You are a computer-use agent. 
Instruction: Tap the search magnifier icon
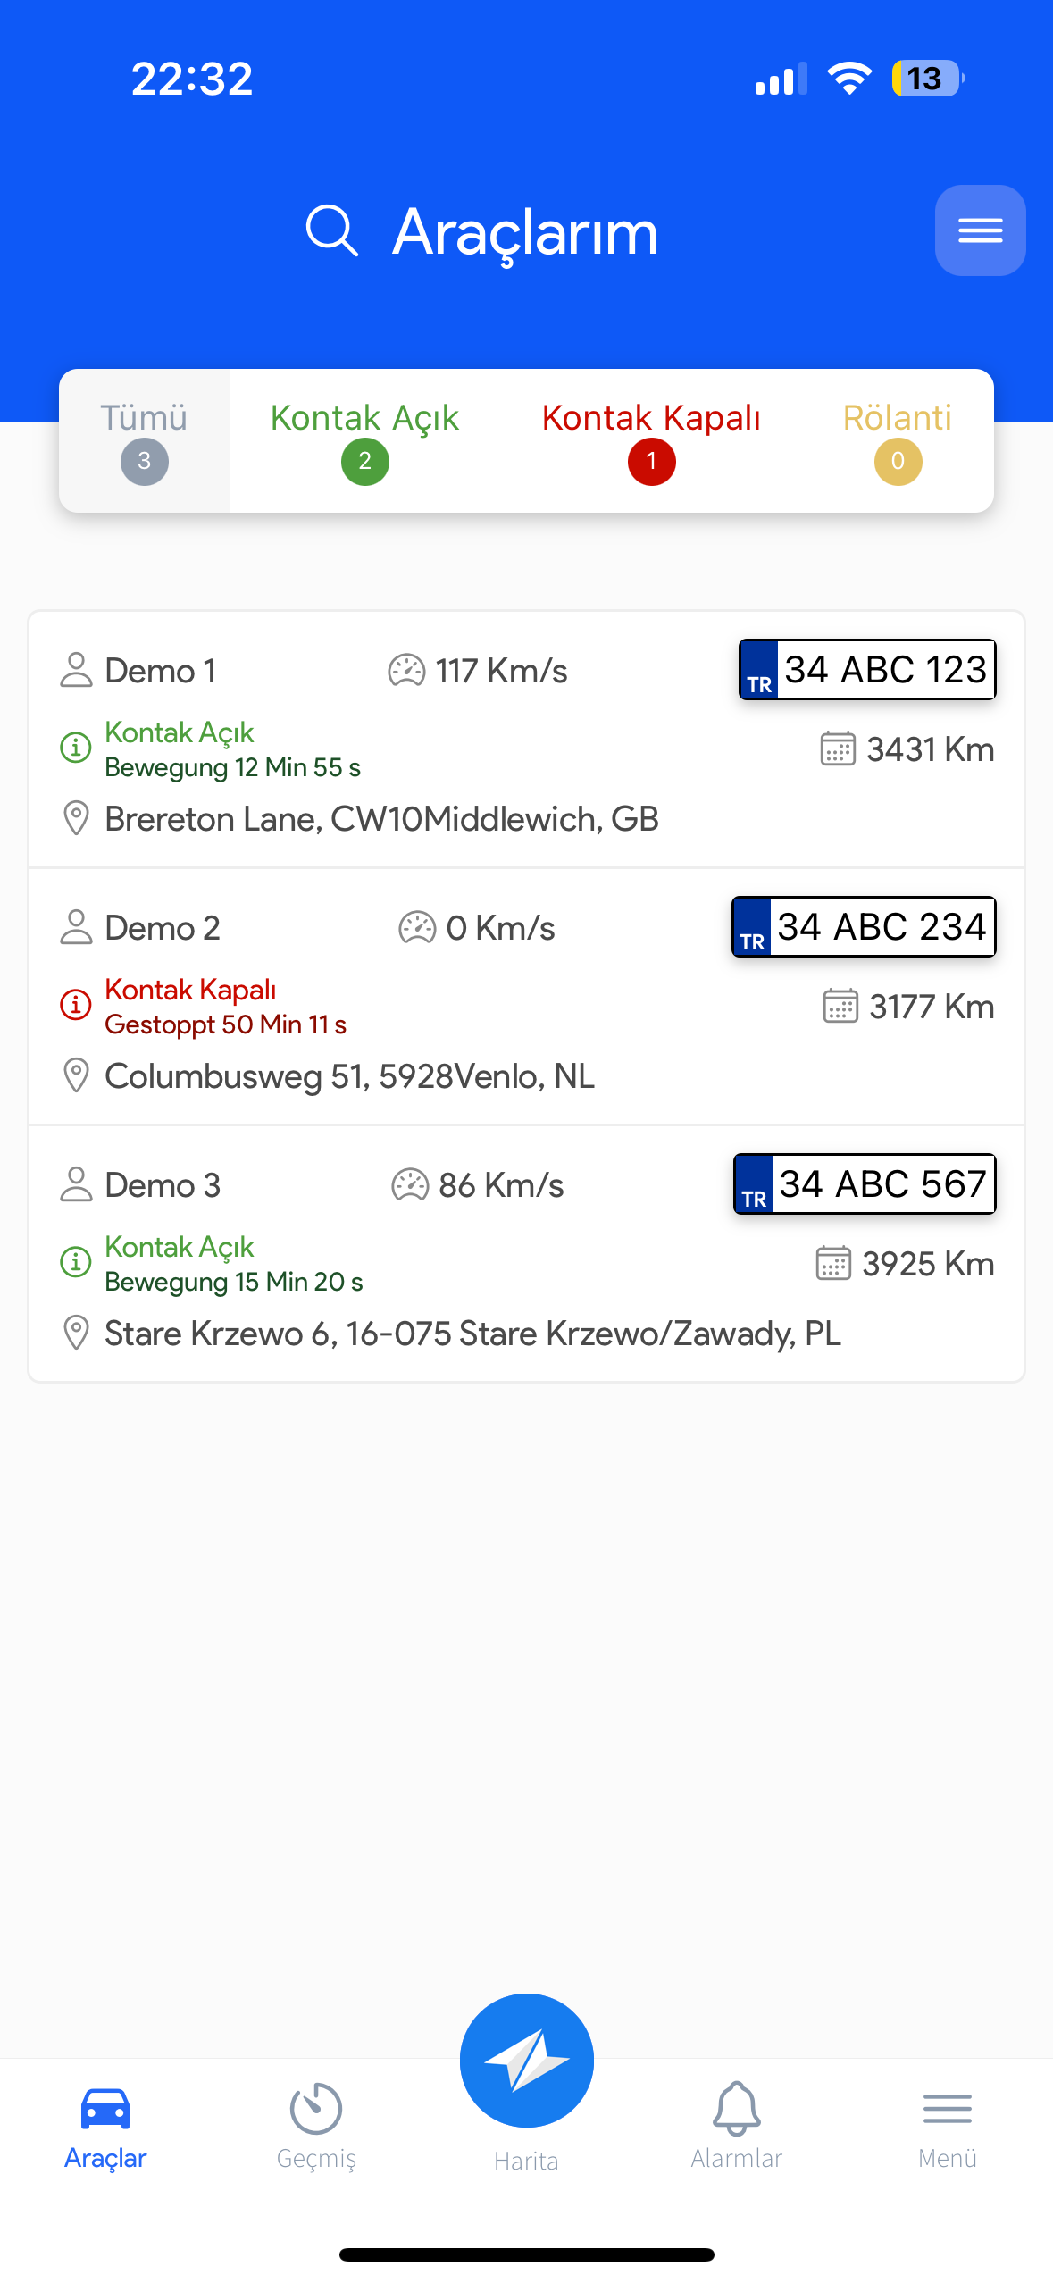(x=332, y=230)
